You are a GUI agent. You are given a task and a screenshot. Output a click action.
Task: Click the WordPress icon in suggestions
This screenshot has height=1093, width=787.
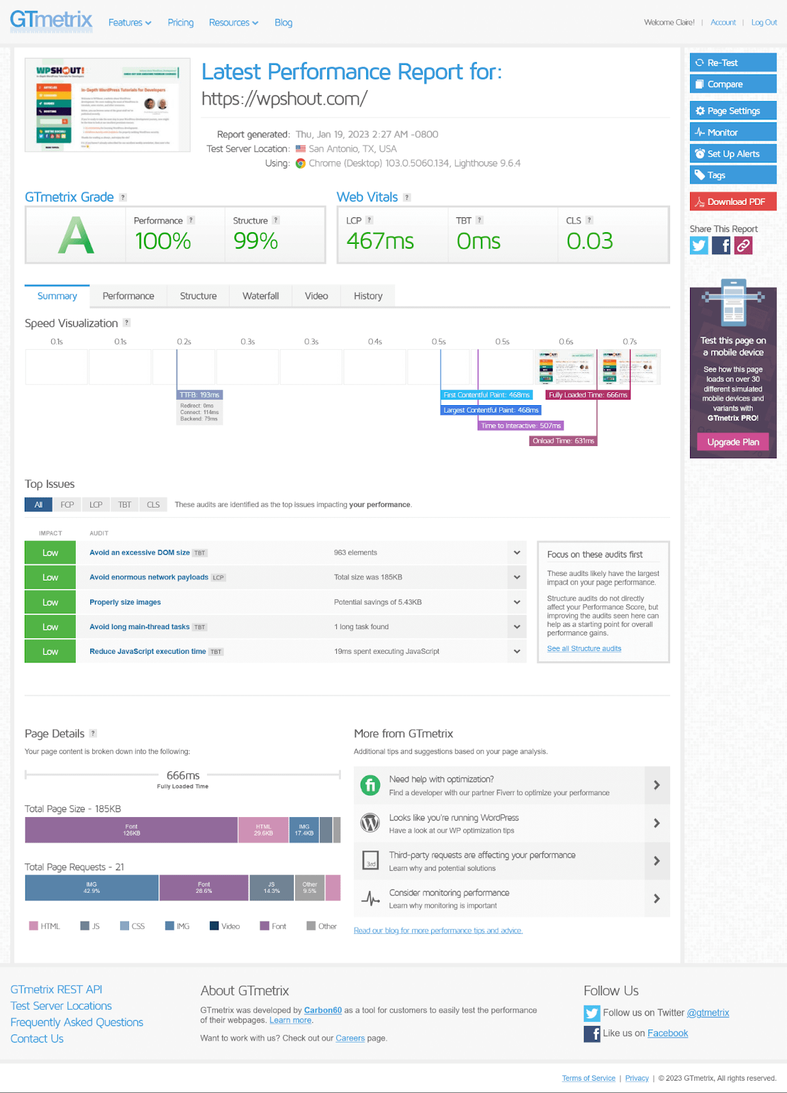point(370,822)
